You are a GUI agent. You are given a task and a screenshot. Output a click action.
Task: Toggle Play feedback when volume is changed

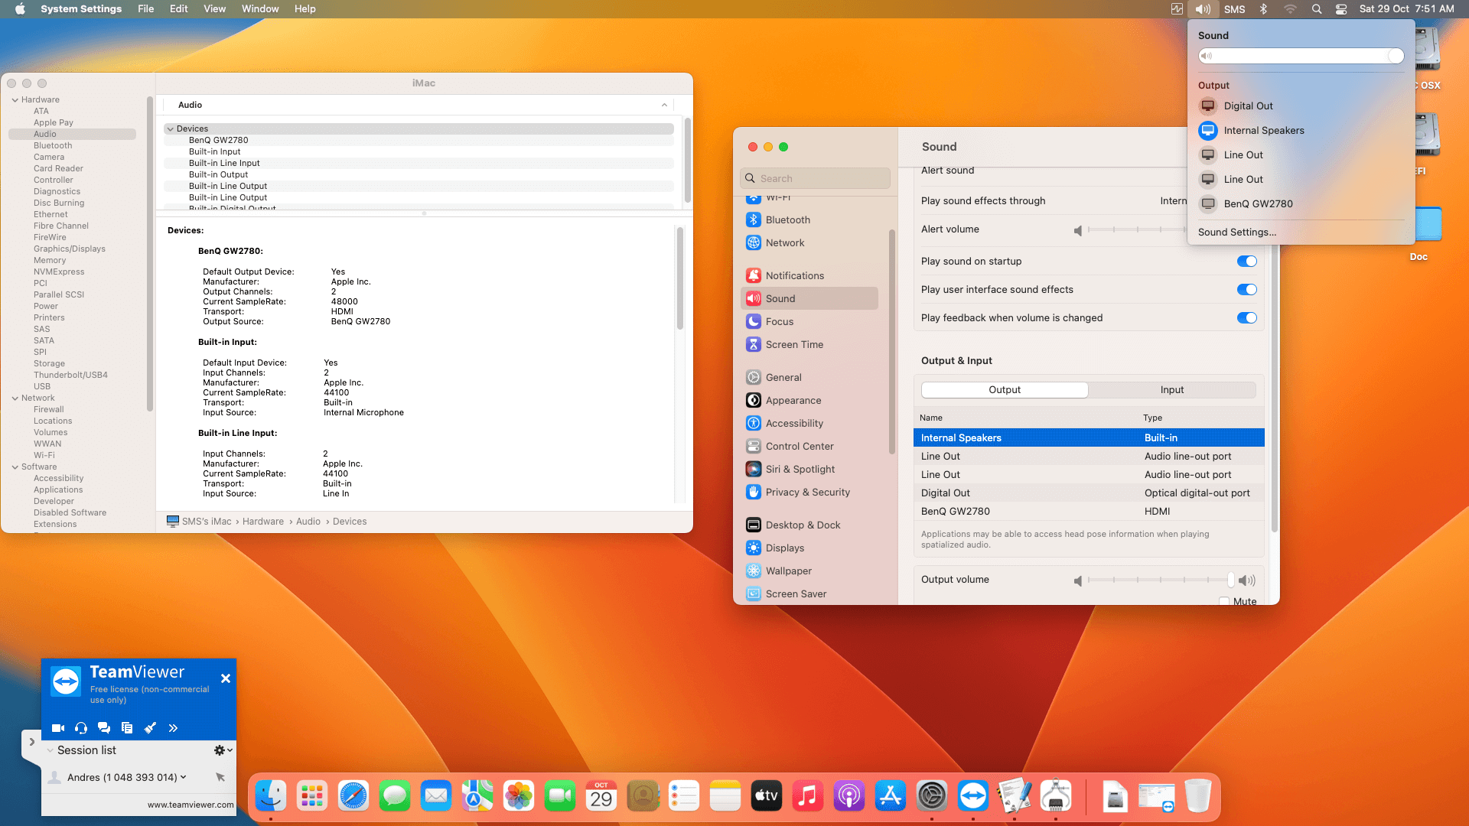point(1246,317)
